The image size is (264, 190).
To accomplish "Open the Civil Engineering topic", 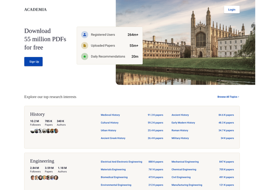I will click(181, 177).
